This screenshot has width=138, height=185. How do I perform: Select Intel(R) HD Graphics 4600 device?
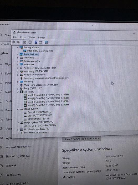coord(40,51)
